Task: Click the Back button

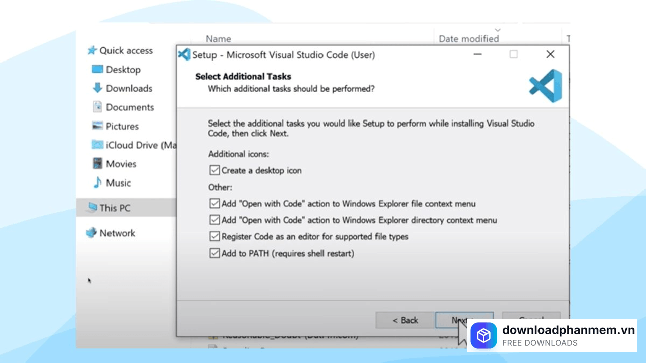Action: (x=404, y=320)
